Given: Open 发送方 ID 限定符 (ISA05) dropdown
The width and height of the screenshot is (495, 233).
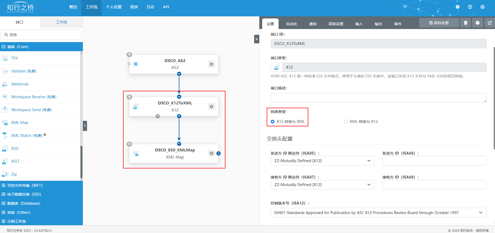Looking at the screenshot, I should (x=322, y=161).
